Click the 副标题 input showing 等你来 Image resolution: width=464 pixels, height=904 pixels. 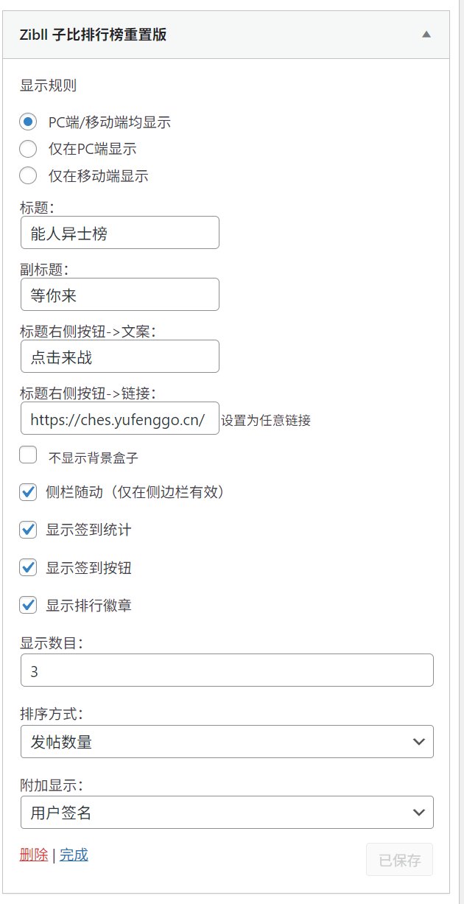(119, 294)
